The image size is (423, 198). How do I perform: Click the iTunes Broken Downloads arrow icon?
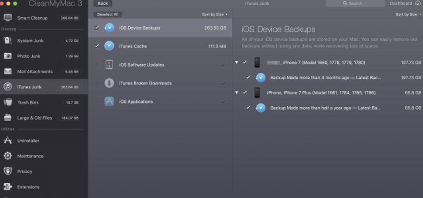coord(109,83)
